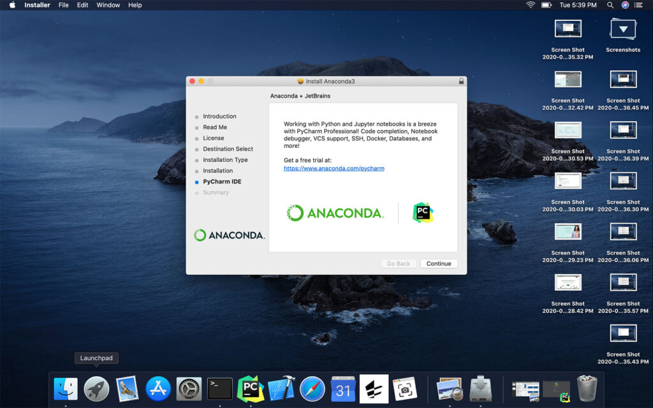Open the black-and-white striped app icon in Dock
653x408 pixels.
(x=374, y=389)
